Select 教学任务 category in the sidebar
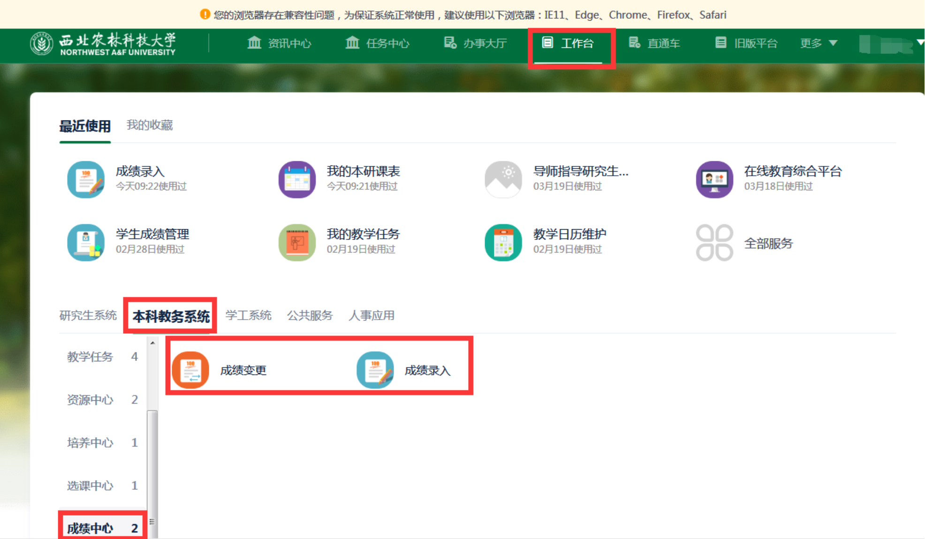Screen dimensions: 925x539 tap(90, 357)
